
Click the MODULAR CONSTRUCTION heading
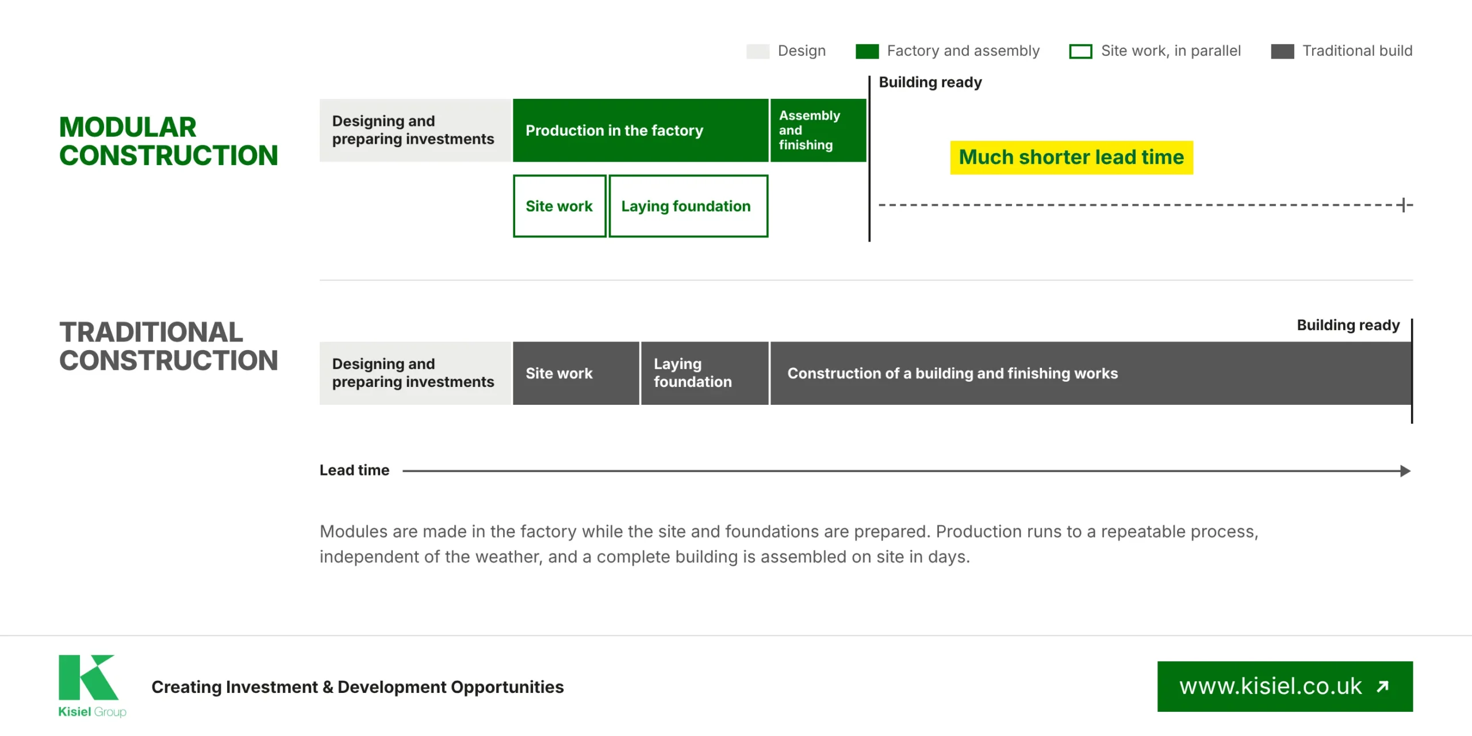(168, 141)
